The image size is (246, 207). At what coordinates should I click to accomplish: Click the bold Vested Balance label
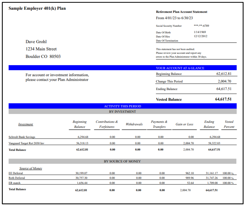tap(169, 99)
